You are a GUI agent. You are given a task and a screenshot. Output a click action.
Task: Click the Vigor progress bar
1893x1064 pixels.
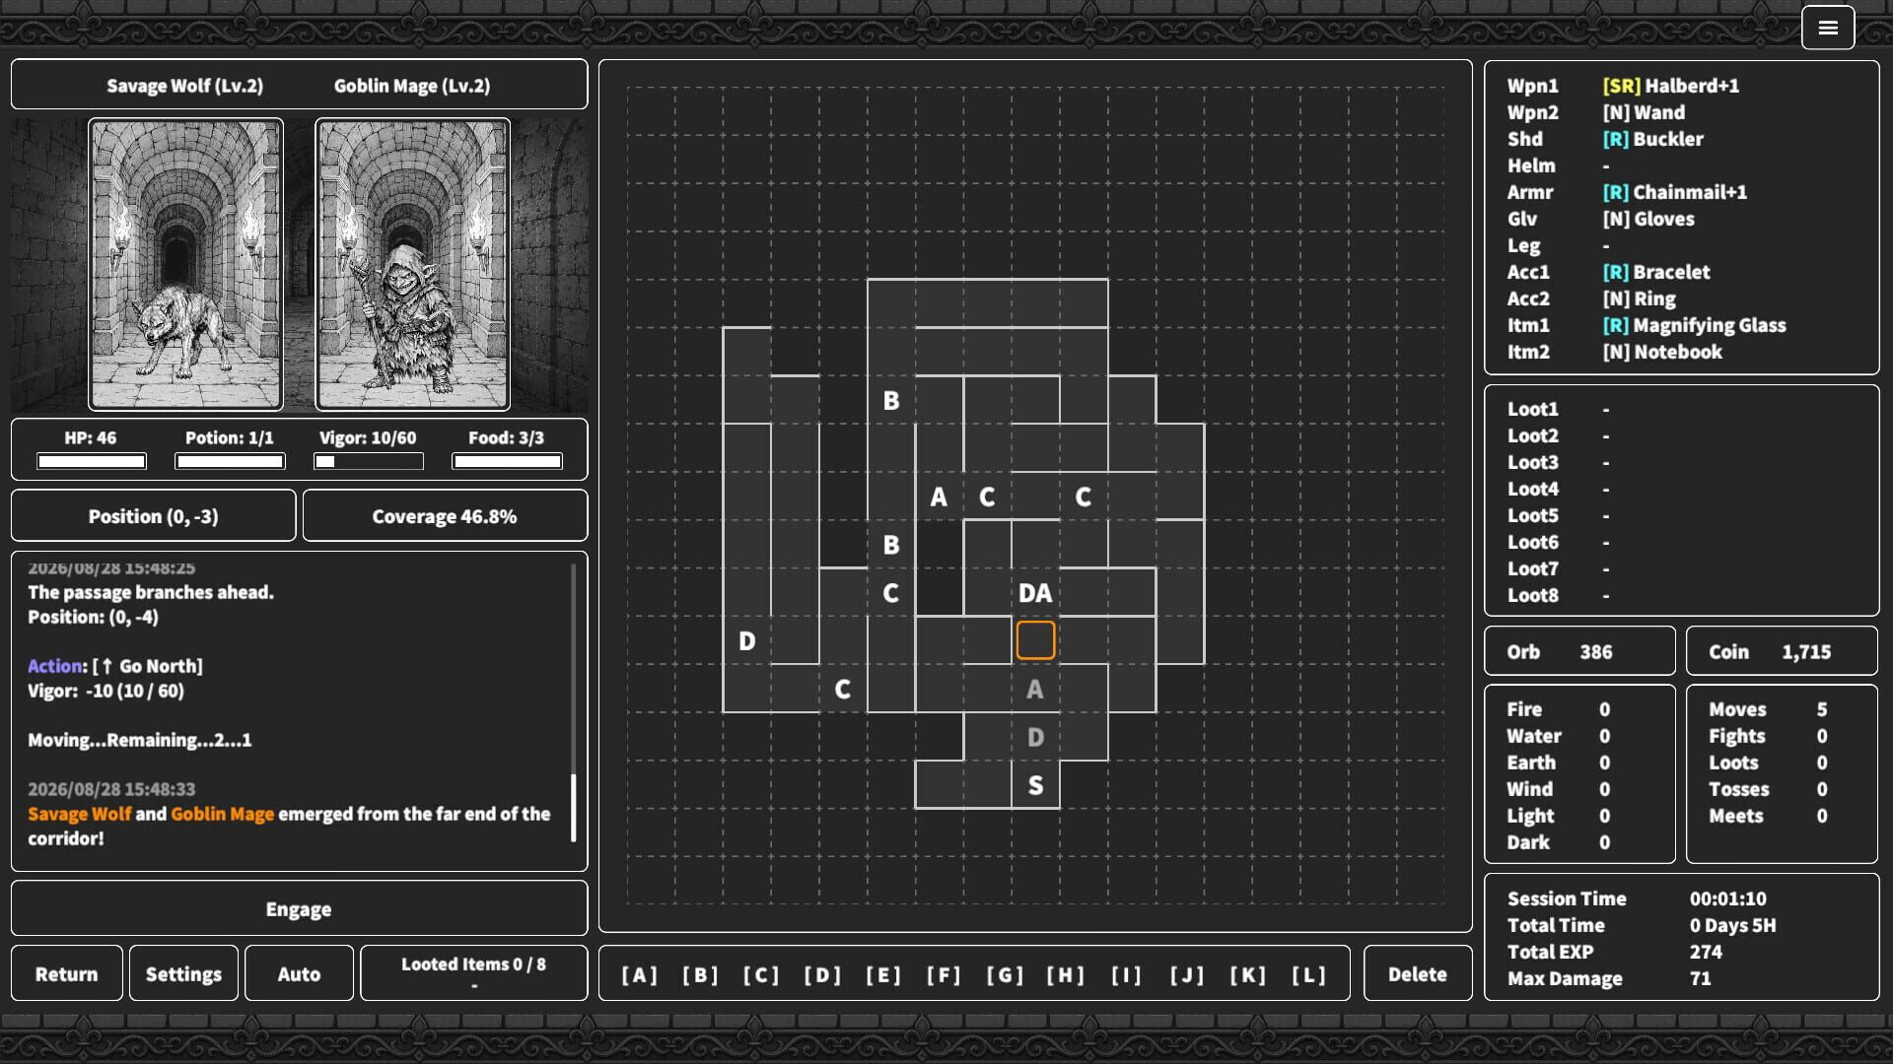tap(369, 461)
